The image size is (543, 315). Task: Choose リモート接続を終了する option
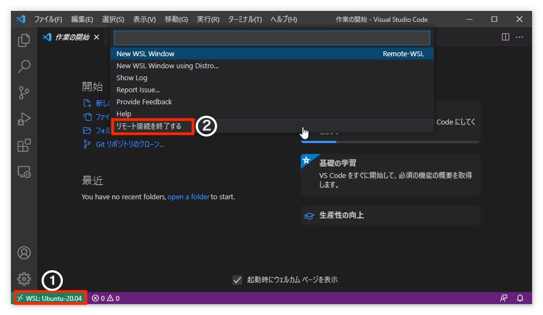[x=272, y=126]
